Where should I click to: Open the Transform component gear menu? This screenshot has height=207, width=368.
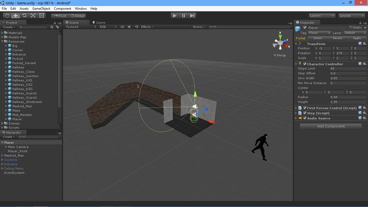click(x=364, y=44)
